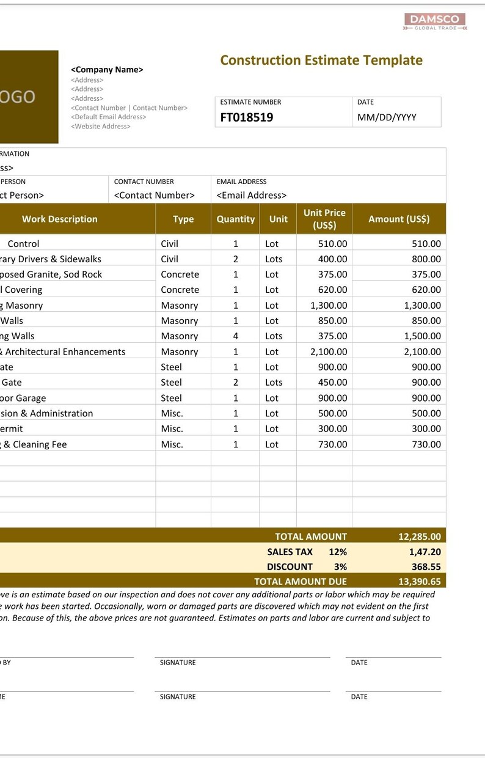Click the Amount (US$) column header
The image size is (485, 758).
399,219
